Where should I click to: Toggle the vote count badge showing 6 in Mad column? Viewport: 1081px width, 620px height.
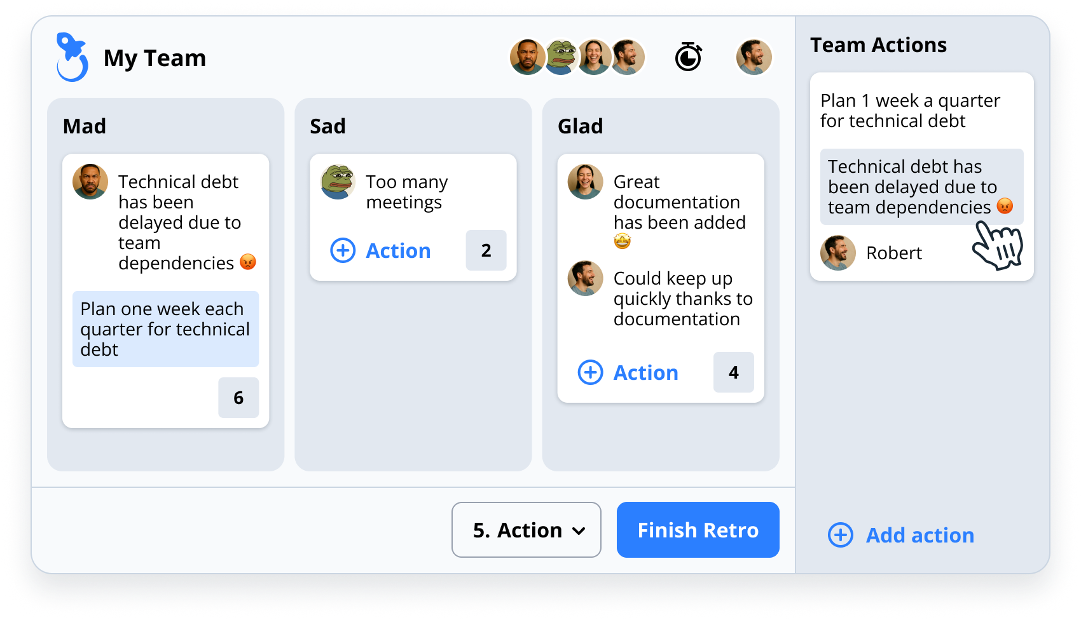[x=238, y=397]
